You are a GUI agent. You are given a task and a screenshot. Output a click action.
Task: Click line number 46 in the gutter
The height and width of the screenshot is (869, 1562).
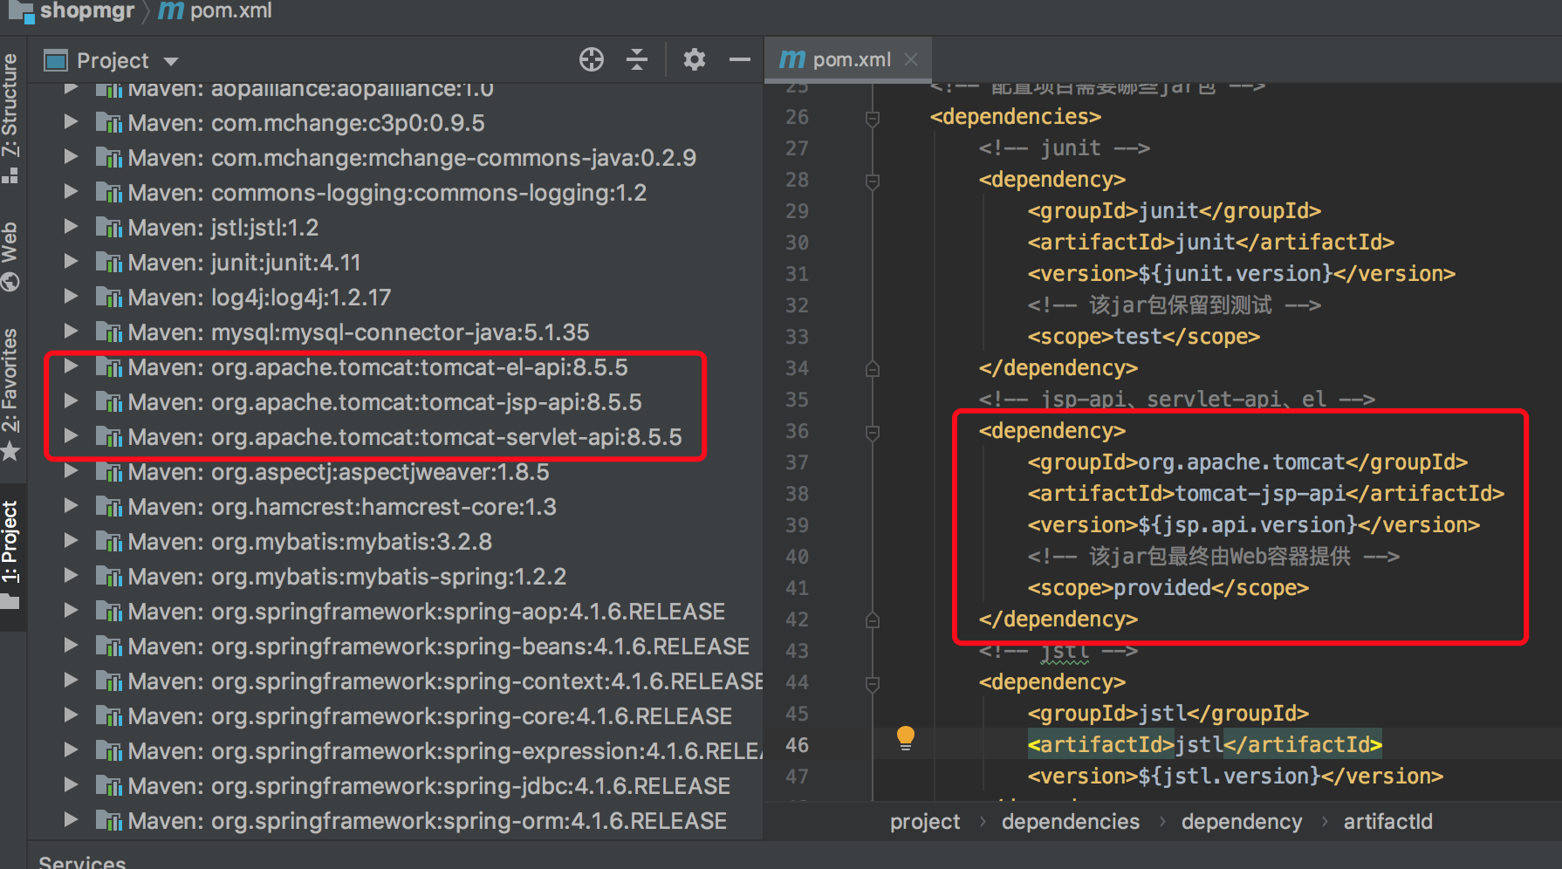coord(797,745)
